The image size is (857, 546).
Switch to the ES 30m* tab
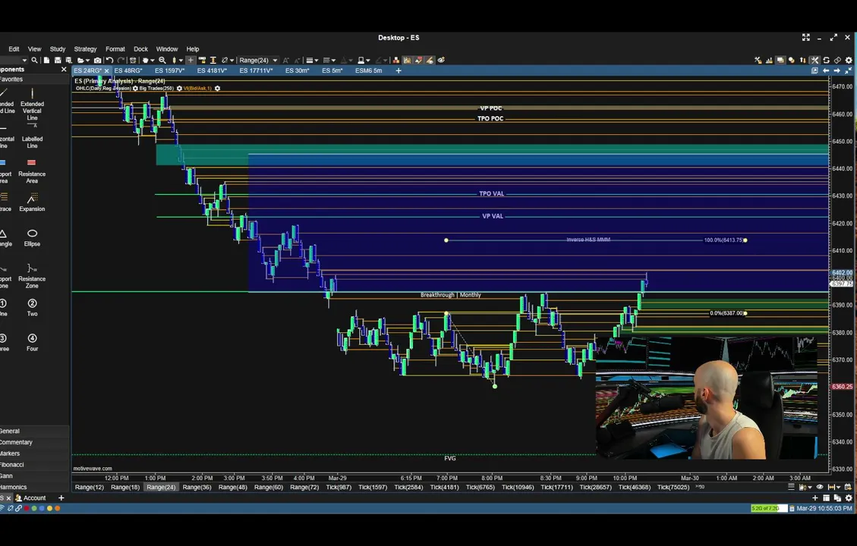pos(298,71)
